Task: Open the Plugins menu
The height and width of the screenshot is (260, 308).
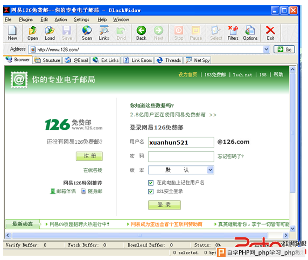Action: tap(26, 19)
